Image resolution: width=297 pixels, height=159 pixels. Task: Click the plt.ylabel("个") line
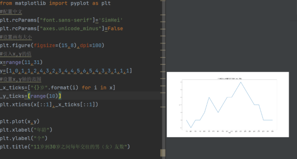(x=24, y=138)
